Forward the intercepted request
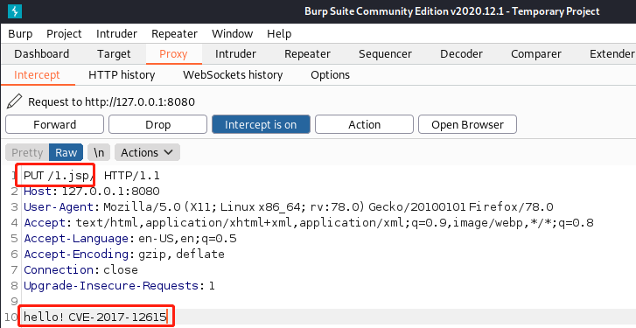 tap(55, 124)
